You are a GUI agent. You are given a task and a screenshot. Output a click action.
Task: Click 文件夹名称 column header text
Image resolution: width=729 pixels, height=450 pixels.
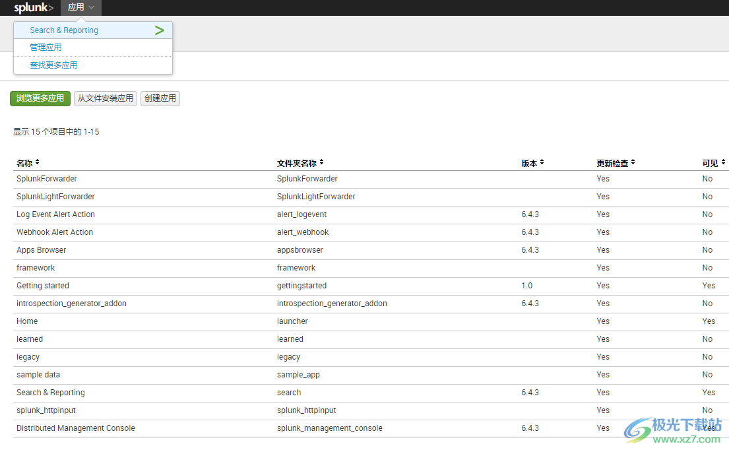click(297, 163)
